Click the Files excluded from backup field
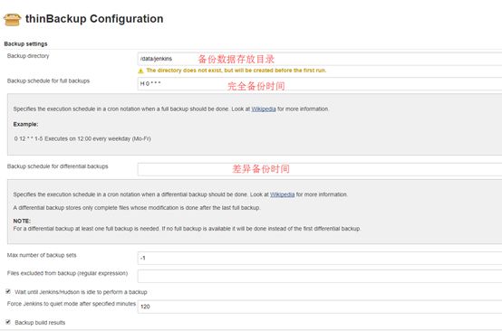The width and height of the screenshot is (502, 331). [x=320, y=276]
